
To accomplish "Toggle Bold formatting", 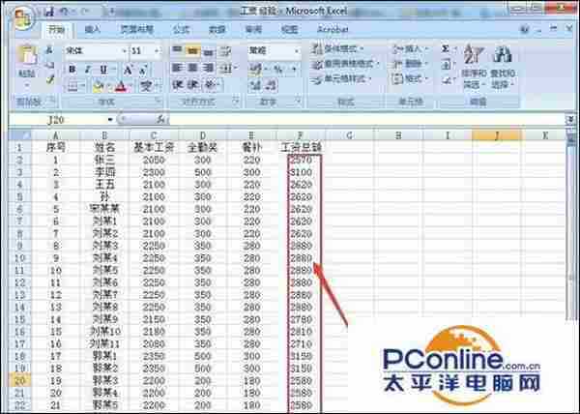I will pyautogui.click(x=72, y=69).
